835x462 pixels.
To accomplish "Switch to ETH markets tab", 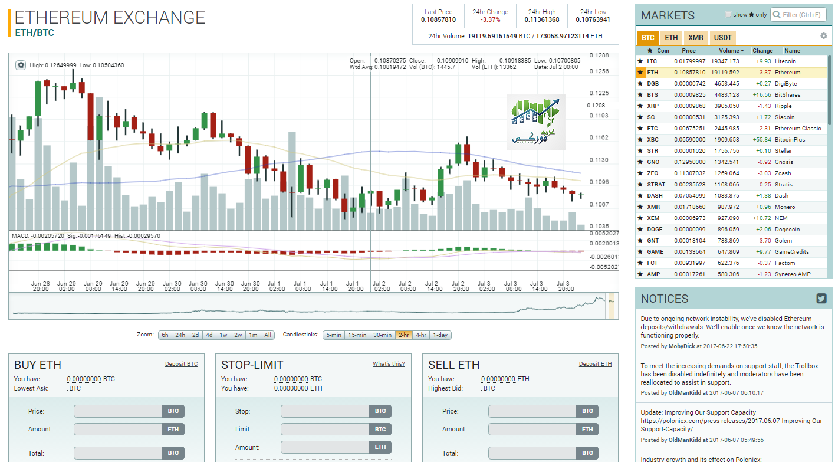I will click(672, 38).
